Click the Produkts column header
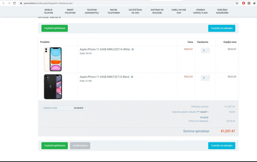Screen dimensions: 257x162 (45, 42)
